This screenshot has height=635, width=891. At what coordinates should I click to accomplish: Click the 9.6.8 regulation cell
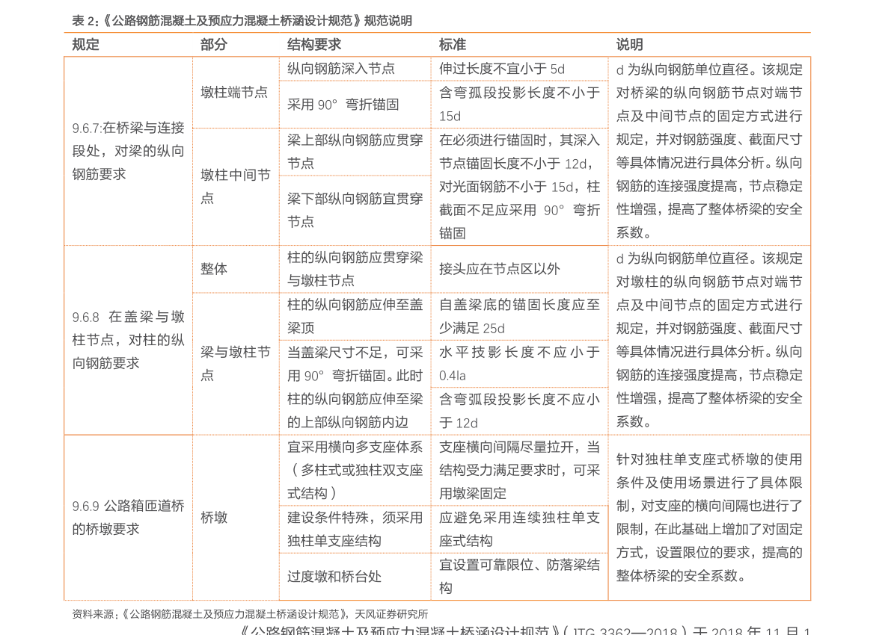[128, 340]
